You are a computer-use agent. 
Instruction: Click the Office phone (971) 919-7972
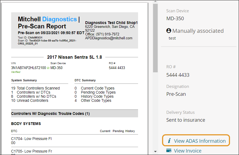click(x=102, y=34)
